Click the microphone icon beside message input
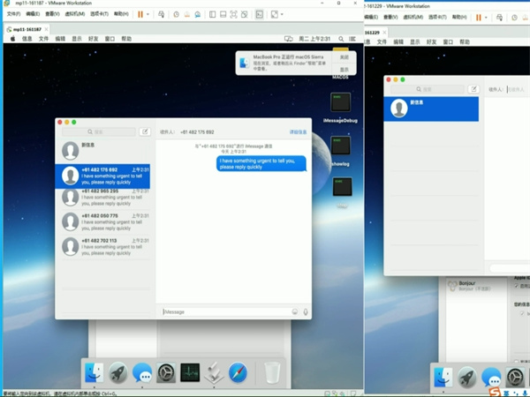The image size is (530, 397). (x=306, y=311)
